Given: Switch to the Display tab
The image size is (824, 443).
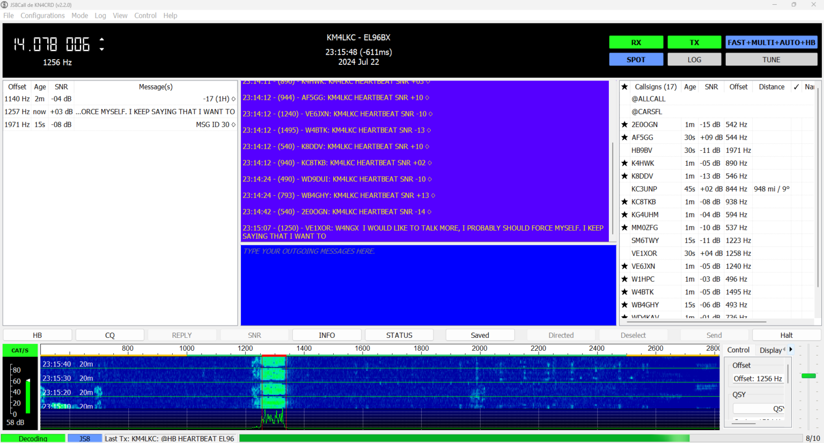Looking at the screenshot, I should point(770,350).
